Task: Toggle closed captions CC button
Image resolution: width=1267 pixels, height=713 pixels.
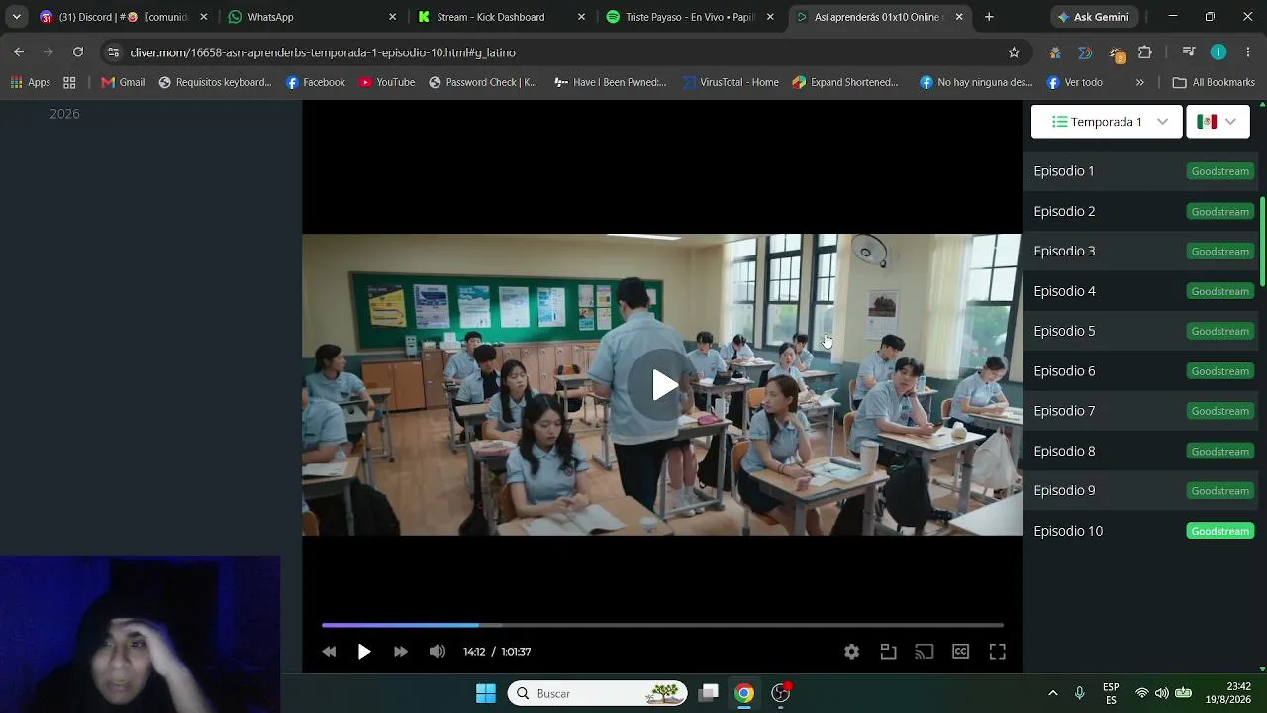Action: coord(960,652)
